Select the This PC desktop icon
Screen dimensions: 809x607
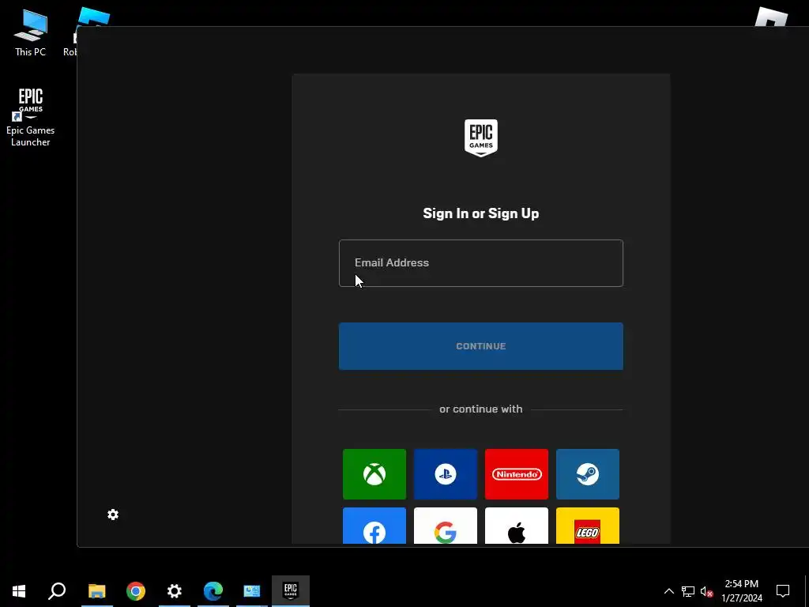pyautogui.click(x=31, y=33)
